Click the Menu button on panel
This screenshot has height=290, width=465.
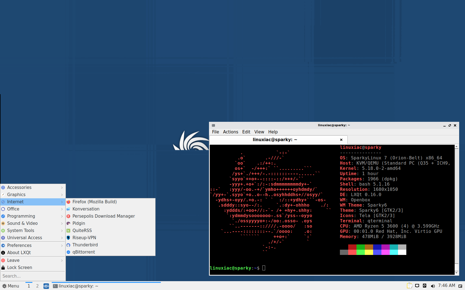(11, 286)
